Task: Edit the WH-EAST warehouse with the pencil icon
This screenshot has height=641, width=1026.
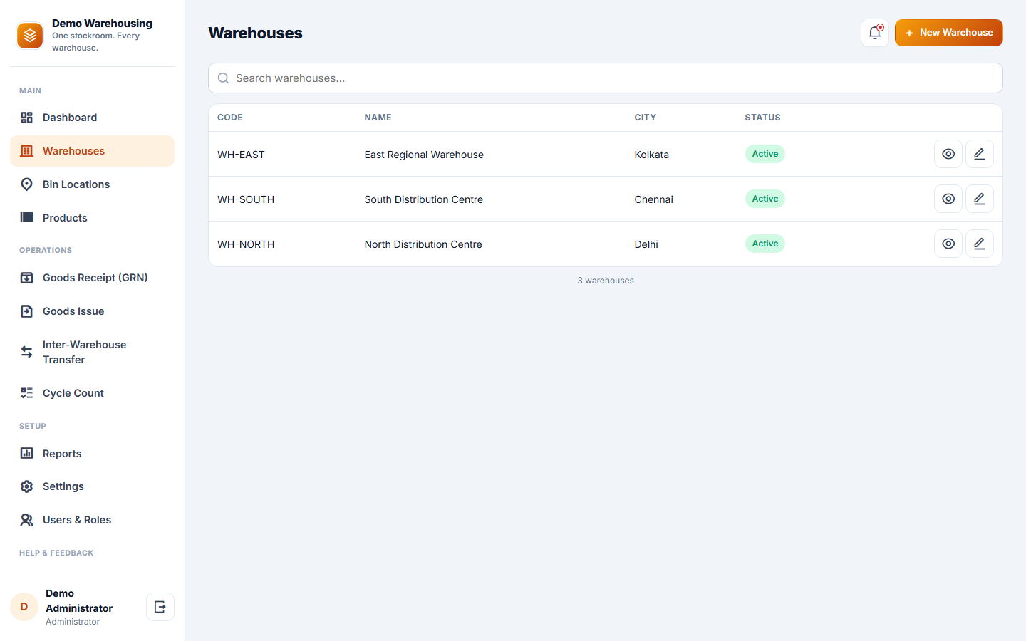Action: point(980,154)
